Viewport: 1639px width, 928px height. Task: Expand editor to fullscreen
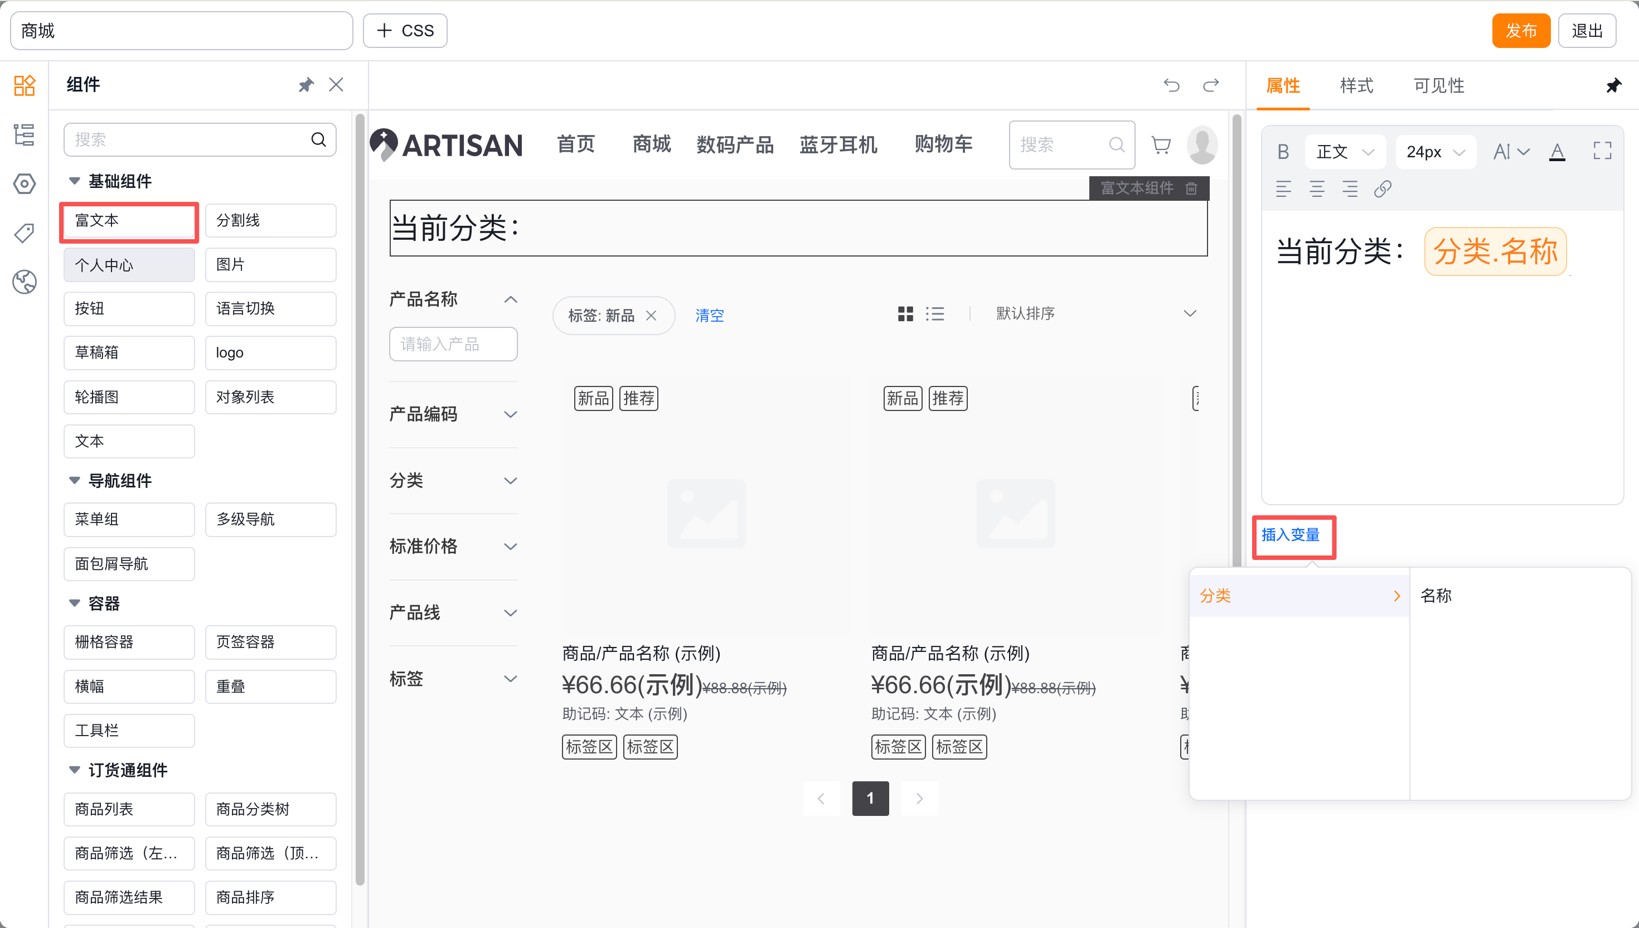pos(1602,151)
